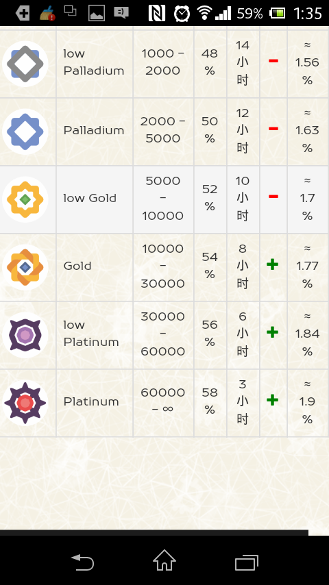
Task: Tap the Gold rank badge icon
Action: [x=25, y=267]
